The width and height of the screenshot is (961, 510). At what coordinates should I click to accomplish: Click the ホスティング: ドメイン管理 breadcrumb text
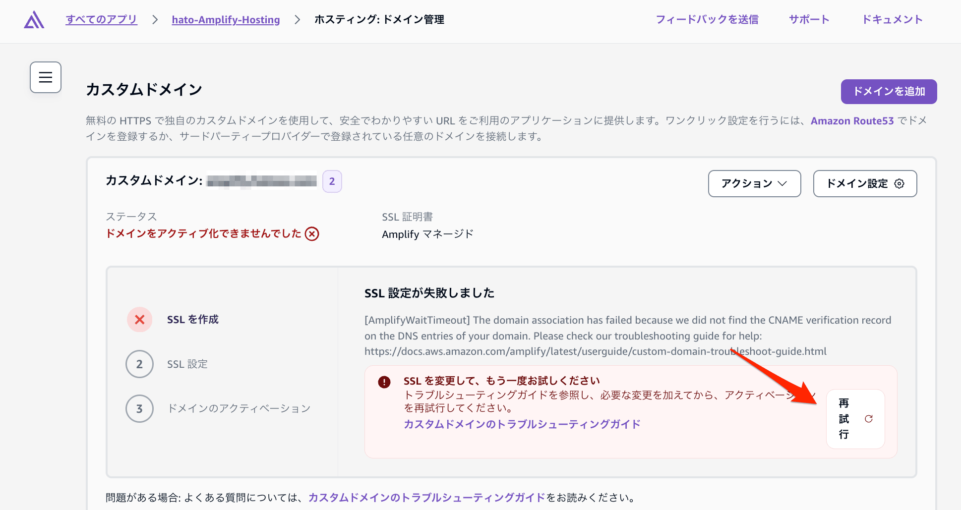(x=379, y=20)
